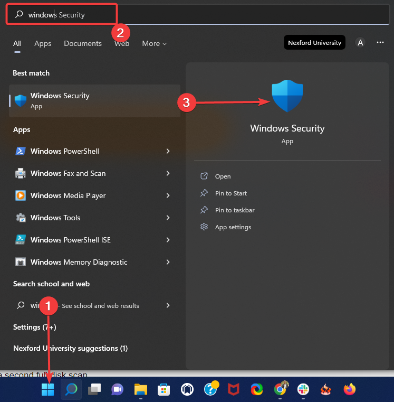Open the colorful swirl browser taskbar icon
Screen dimensions: 394x402
[257, 389]
